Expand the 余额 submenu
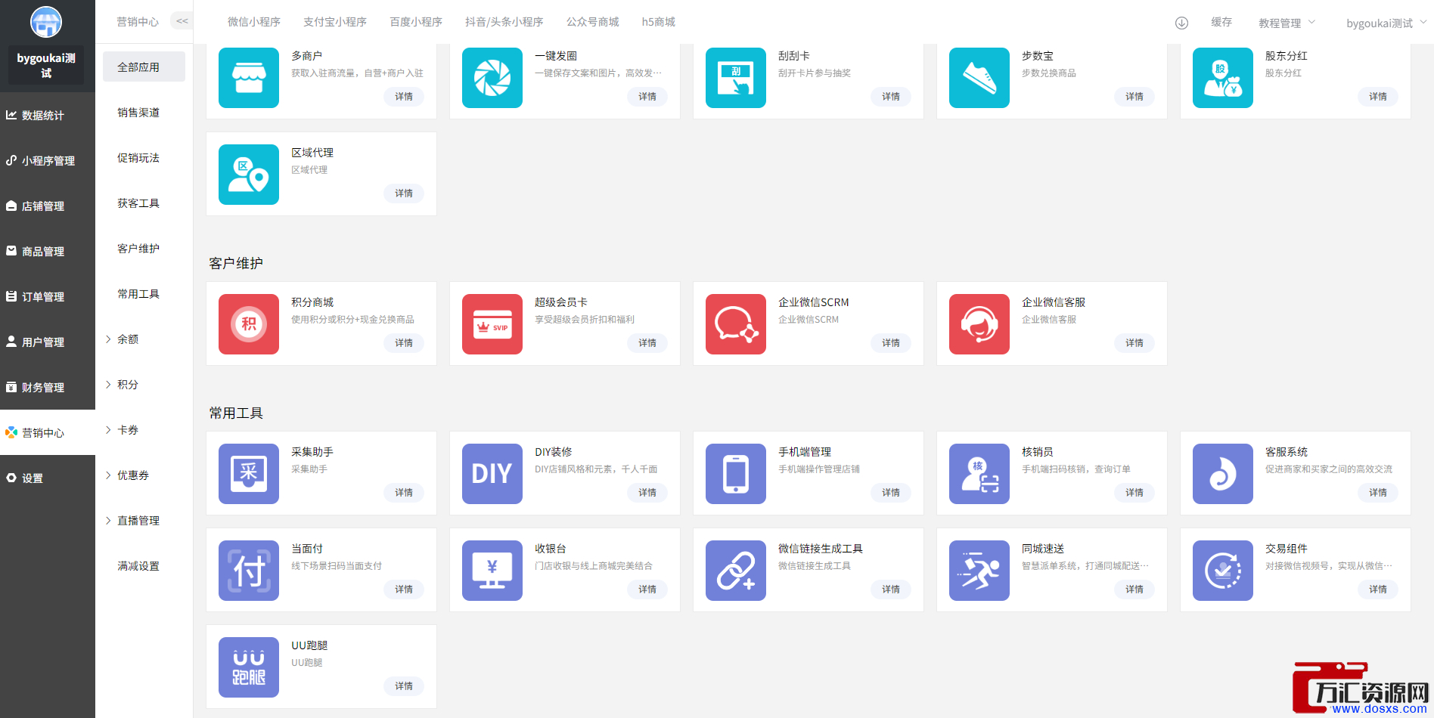Viewport: 1434px width, 718px height. [127, 339]
